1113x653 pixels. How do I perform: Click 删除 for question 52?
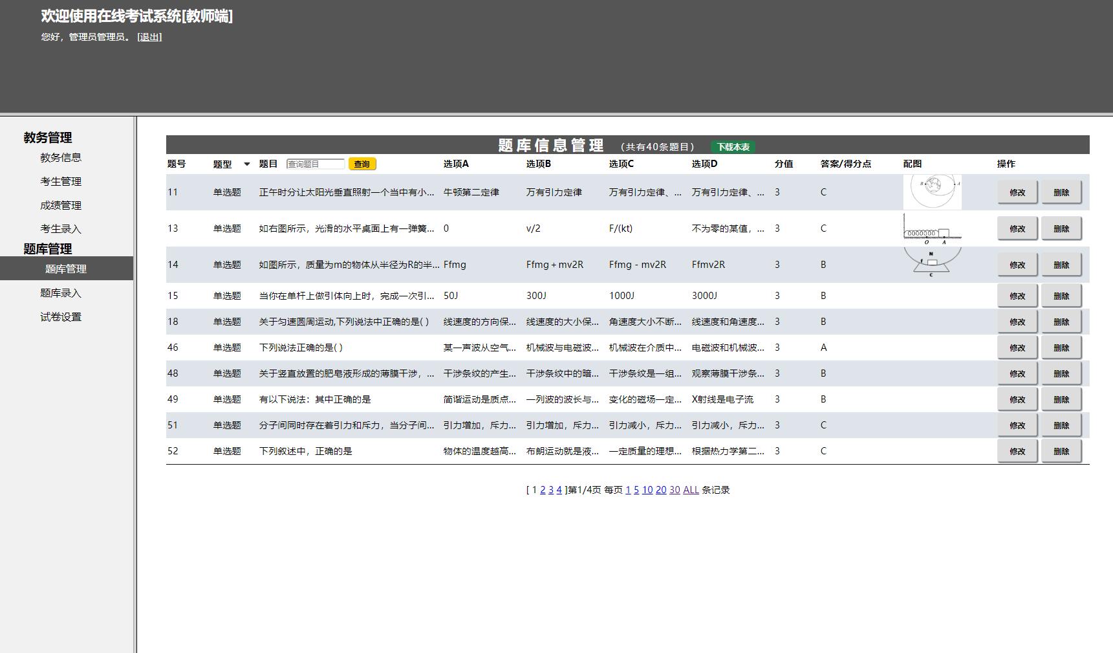pyautogui.click(x=1061, y=450)
